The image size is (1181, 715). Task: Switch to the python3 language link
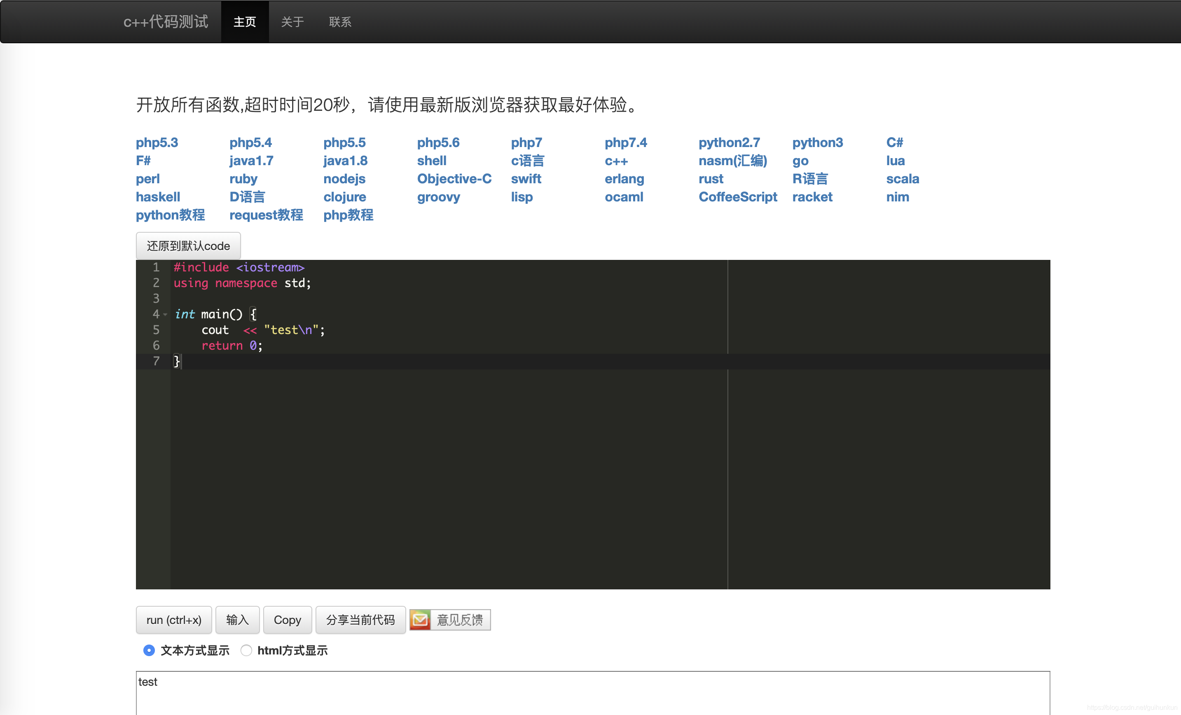(817, 143)
